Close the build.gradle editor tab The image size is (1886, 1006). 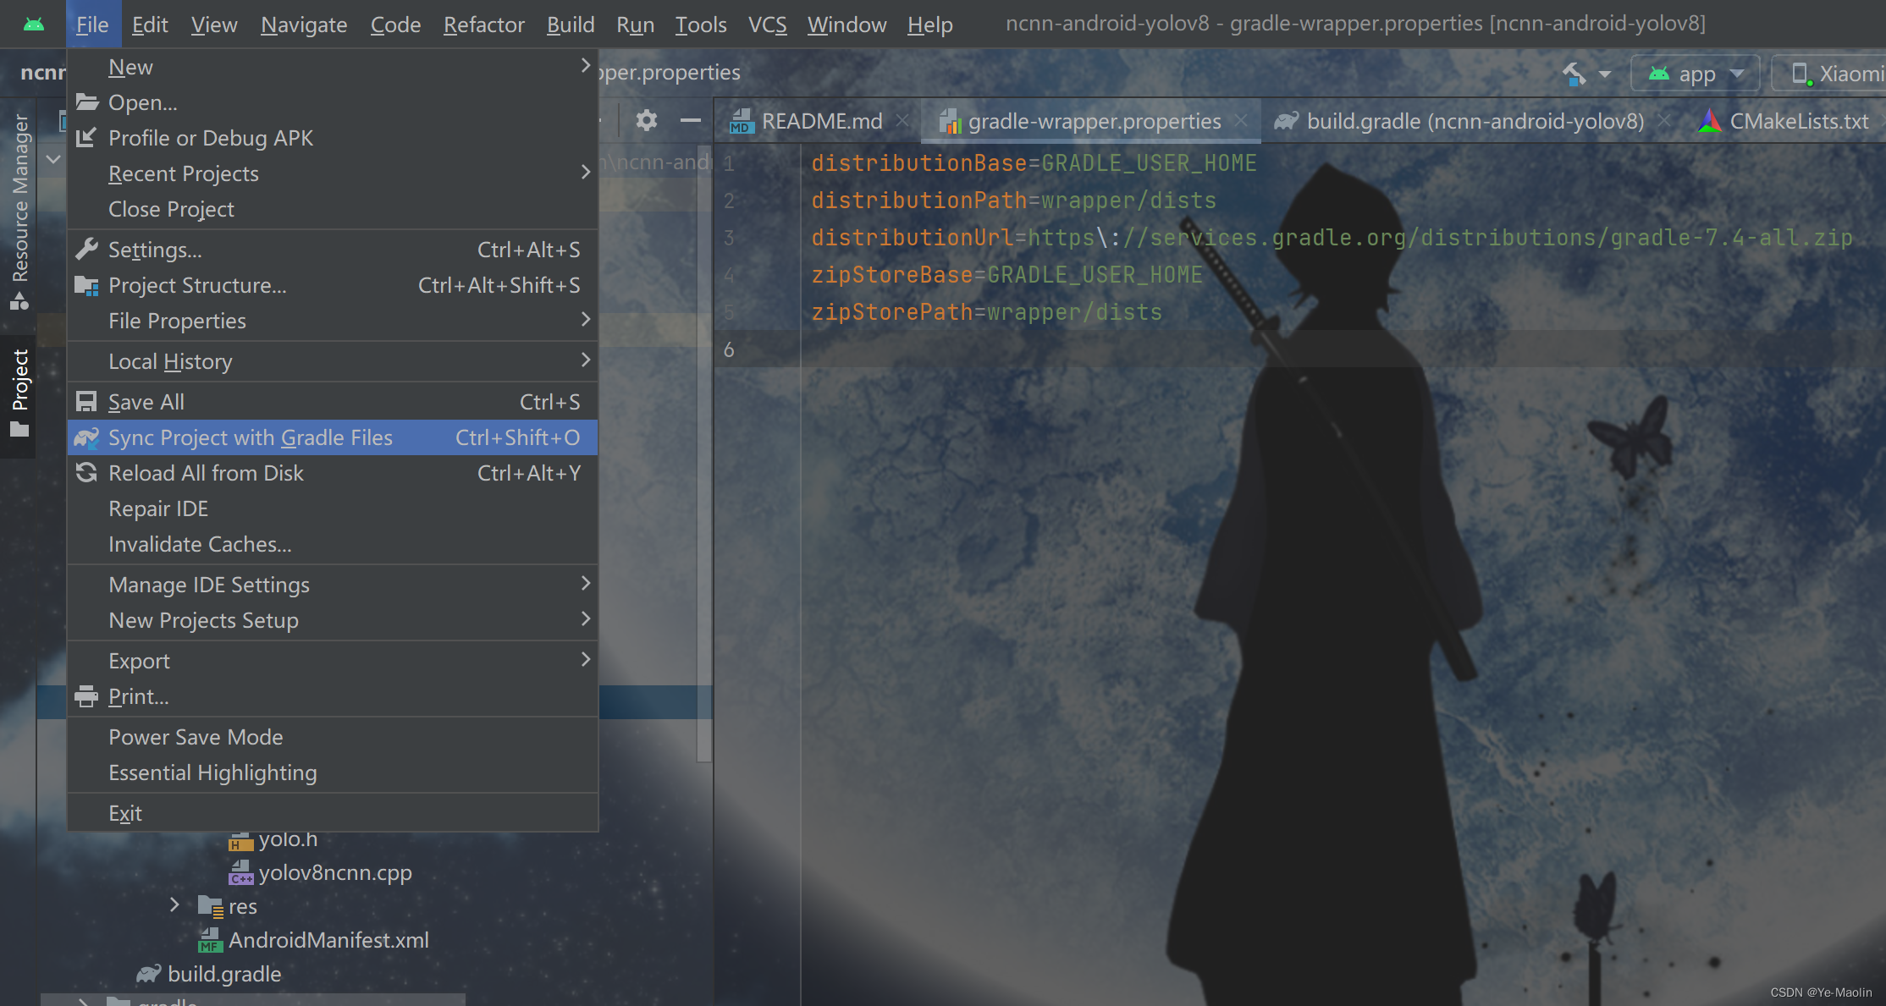pos(1664,121)
